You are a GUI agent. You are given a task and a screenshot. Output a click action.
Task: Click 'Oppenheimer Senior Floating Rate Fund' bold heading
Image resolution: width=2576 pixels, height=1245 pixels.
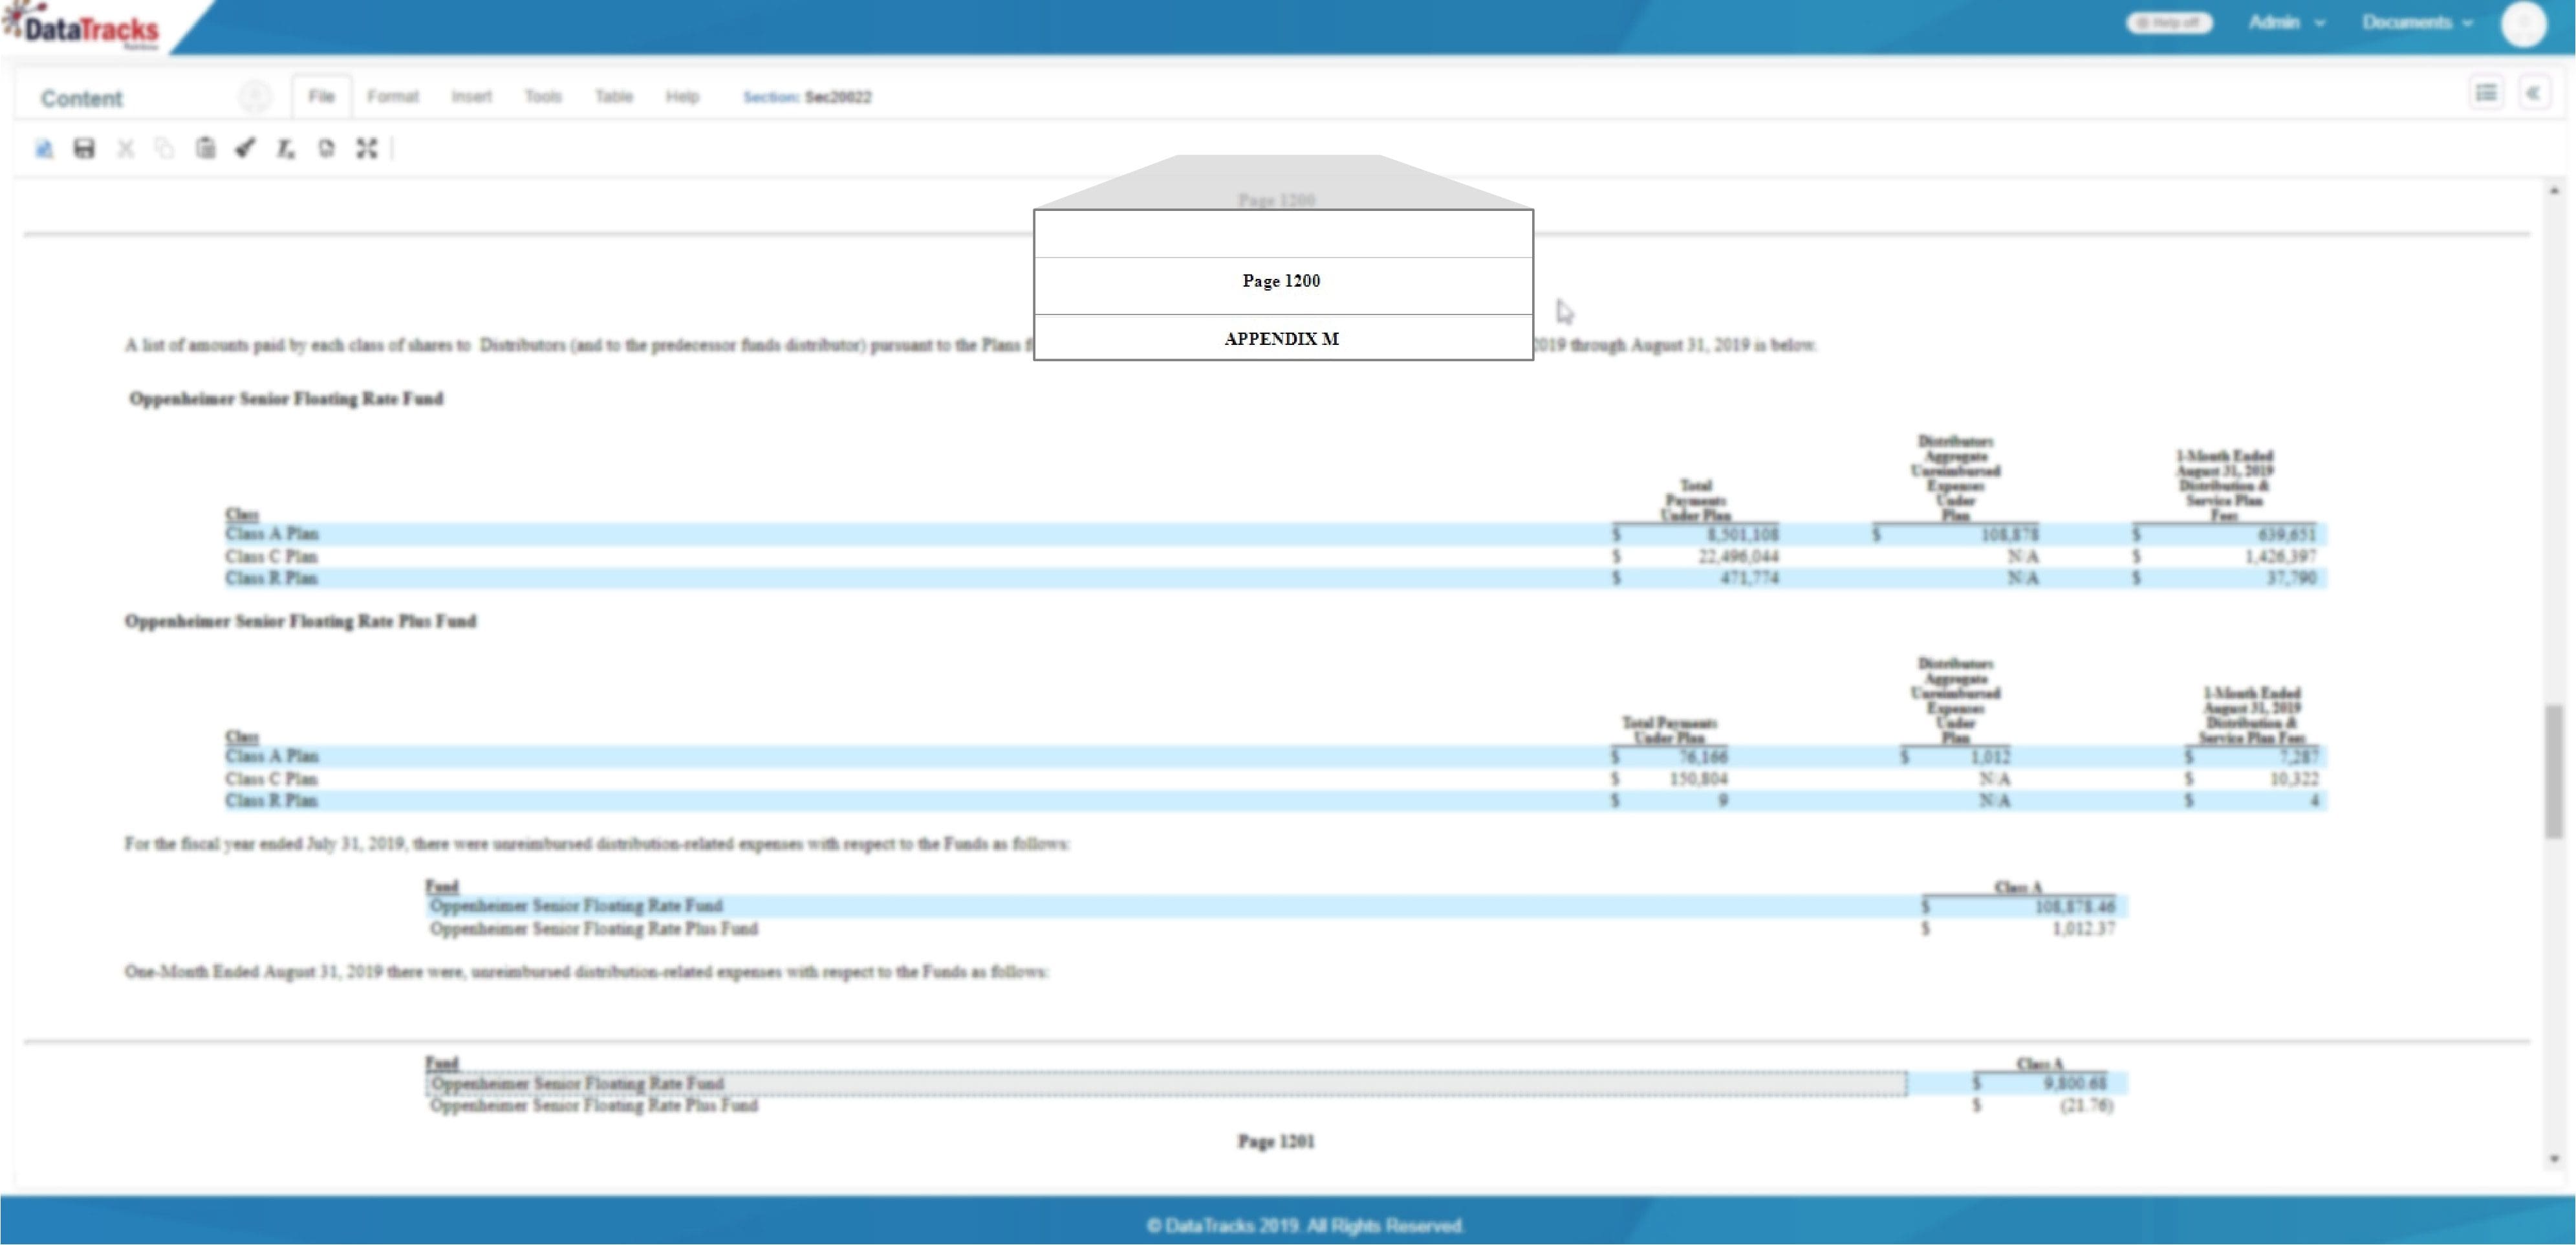click(x=286, y=399)
